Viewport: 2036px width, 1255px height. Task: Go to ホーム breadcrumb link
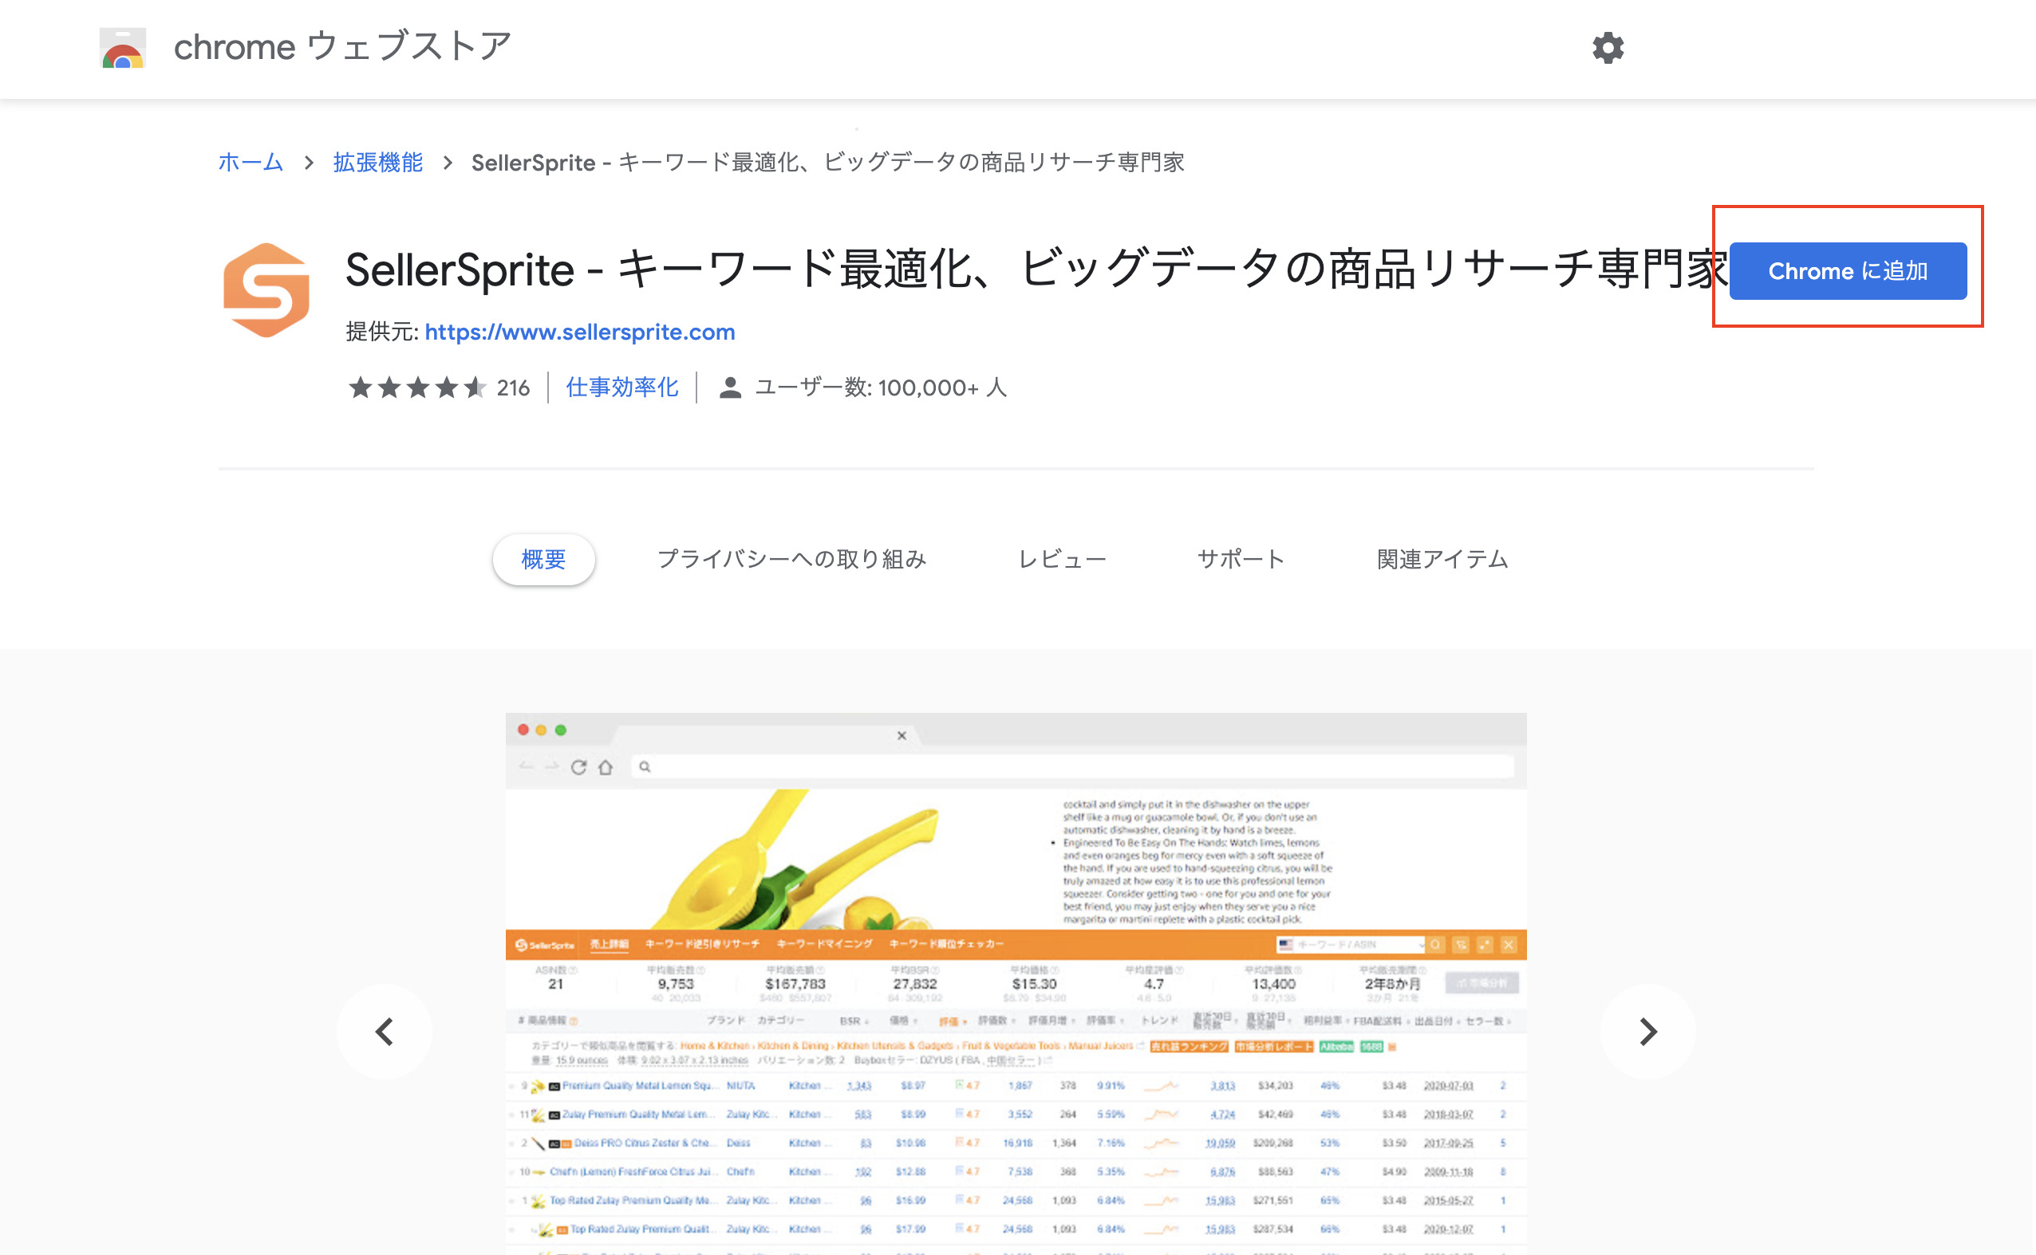click(250, 162)
